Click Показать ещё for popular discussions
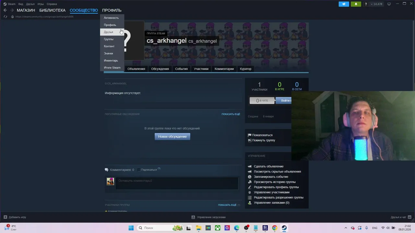415x233 pixels. 231,114
